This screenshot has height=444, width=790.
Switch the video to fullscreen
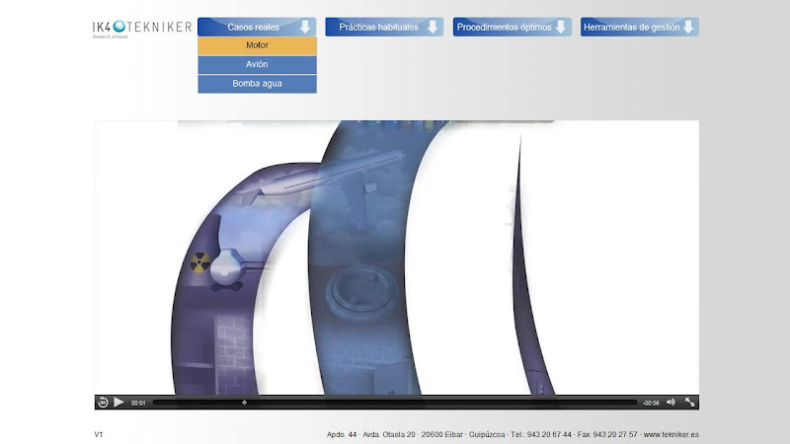click(689, 402)
